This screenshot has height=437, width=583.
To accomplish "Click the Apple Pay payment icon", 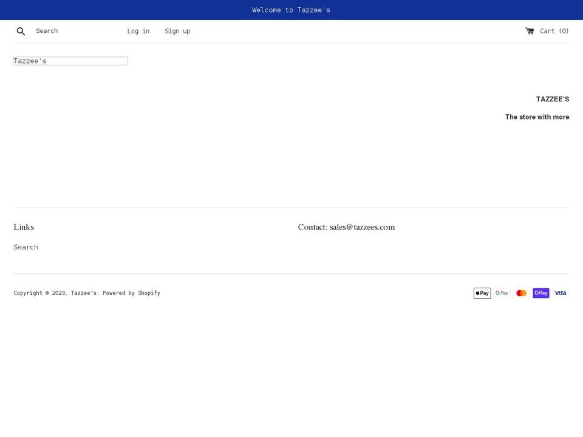I will [482, 293].
